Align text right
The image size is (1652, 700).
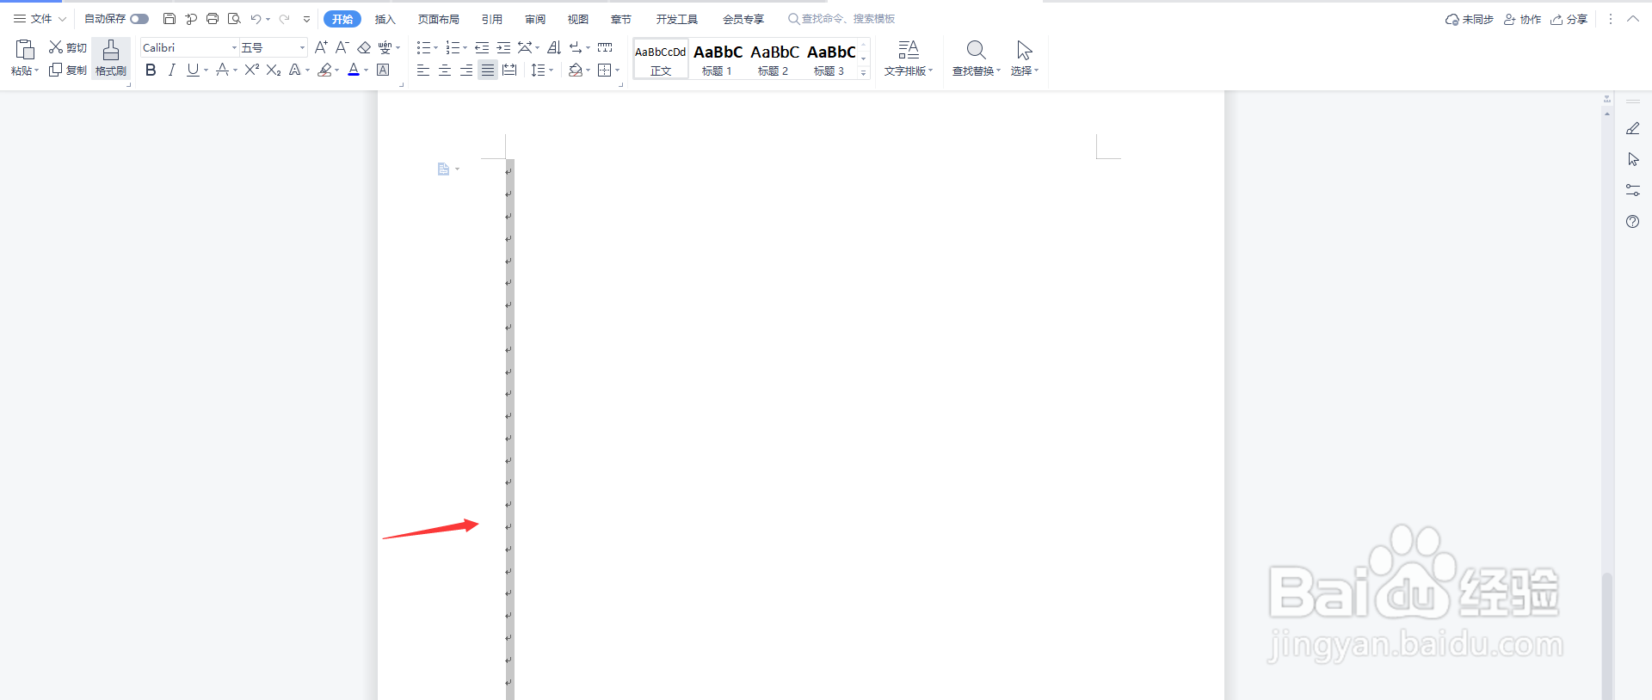pos(466,70)
